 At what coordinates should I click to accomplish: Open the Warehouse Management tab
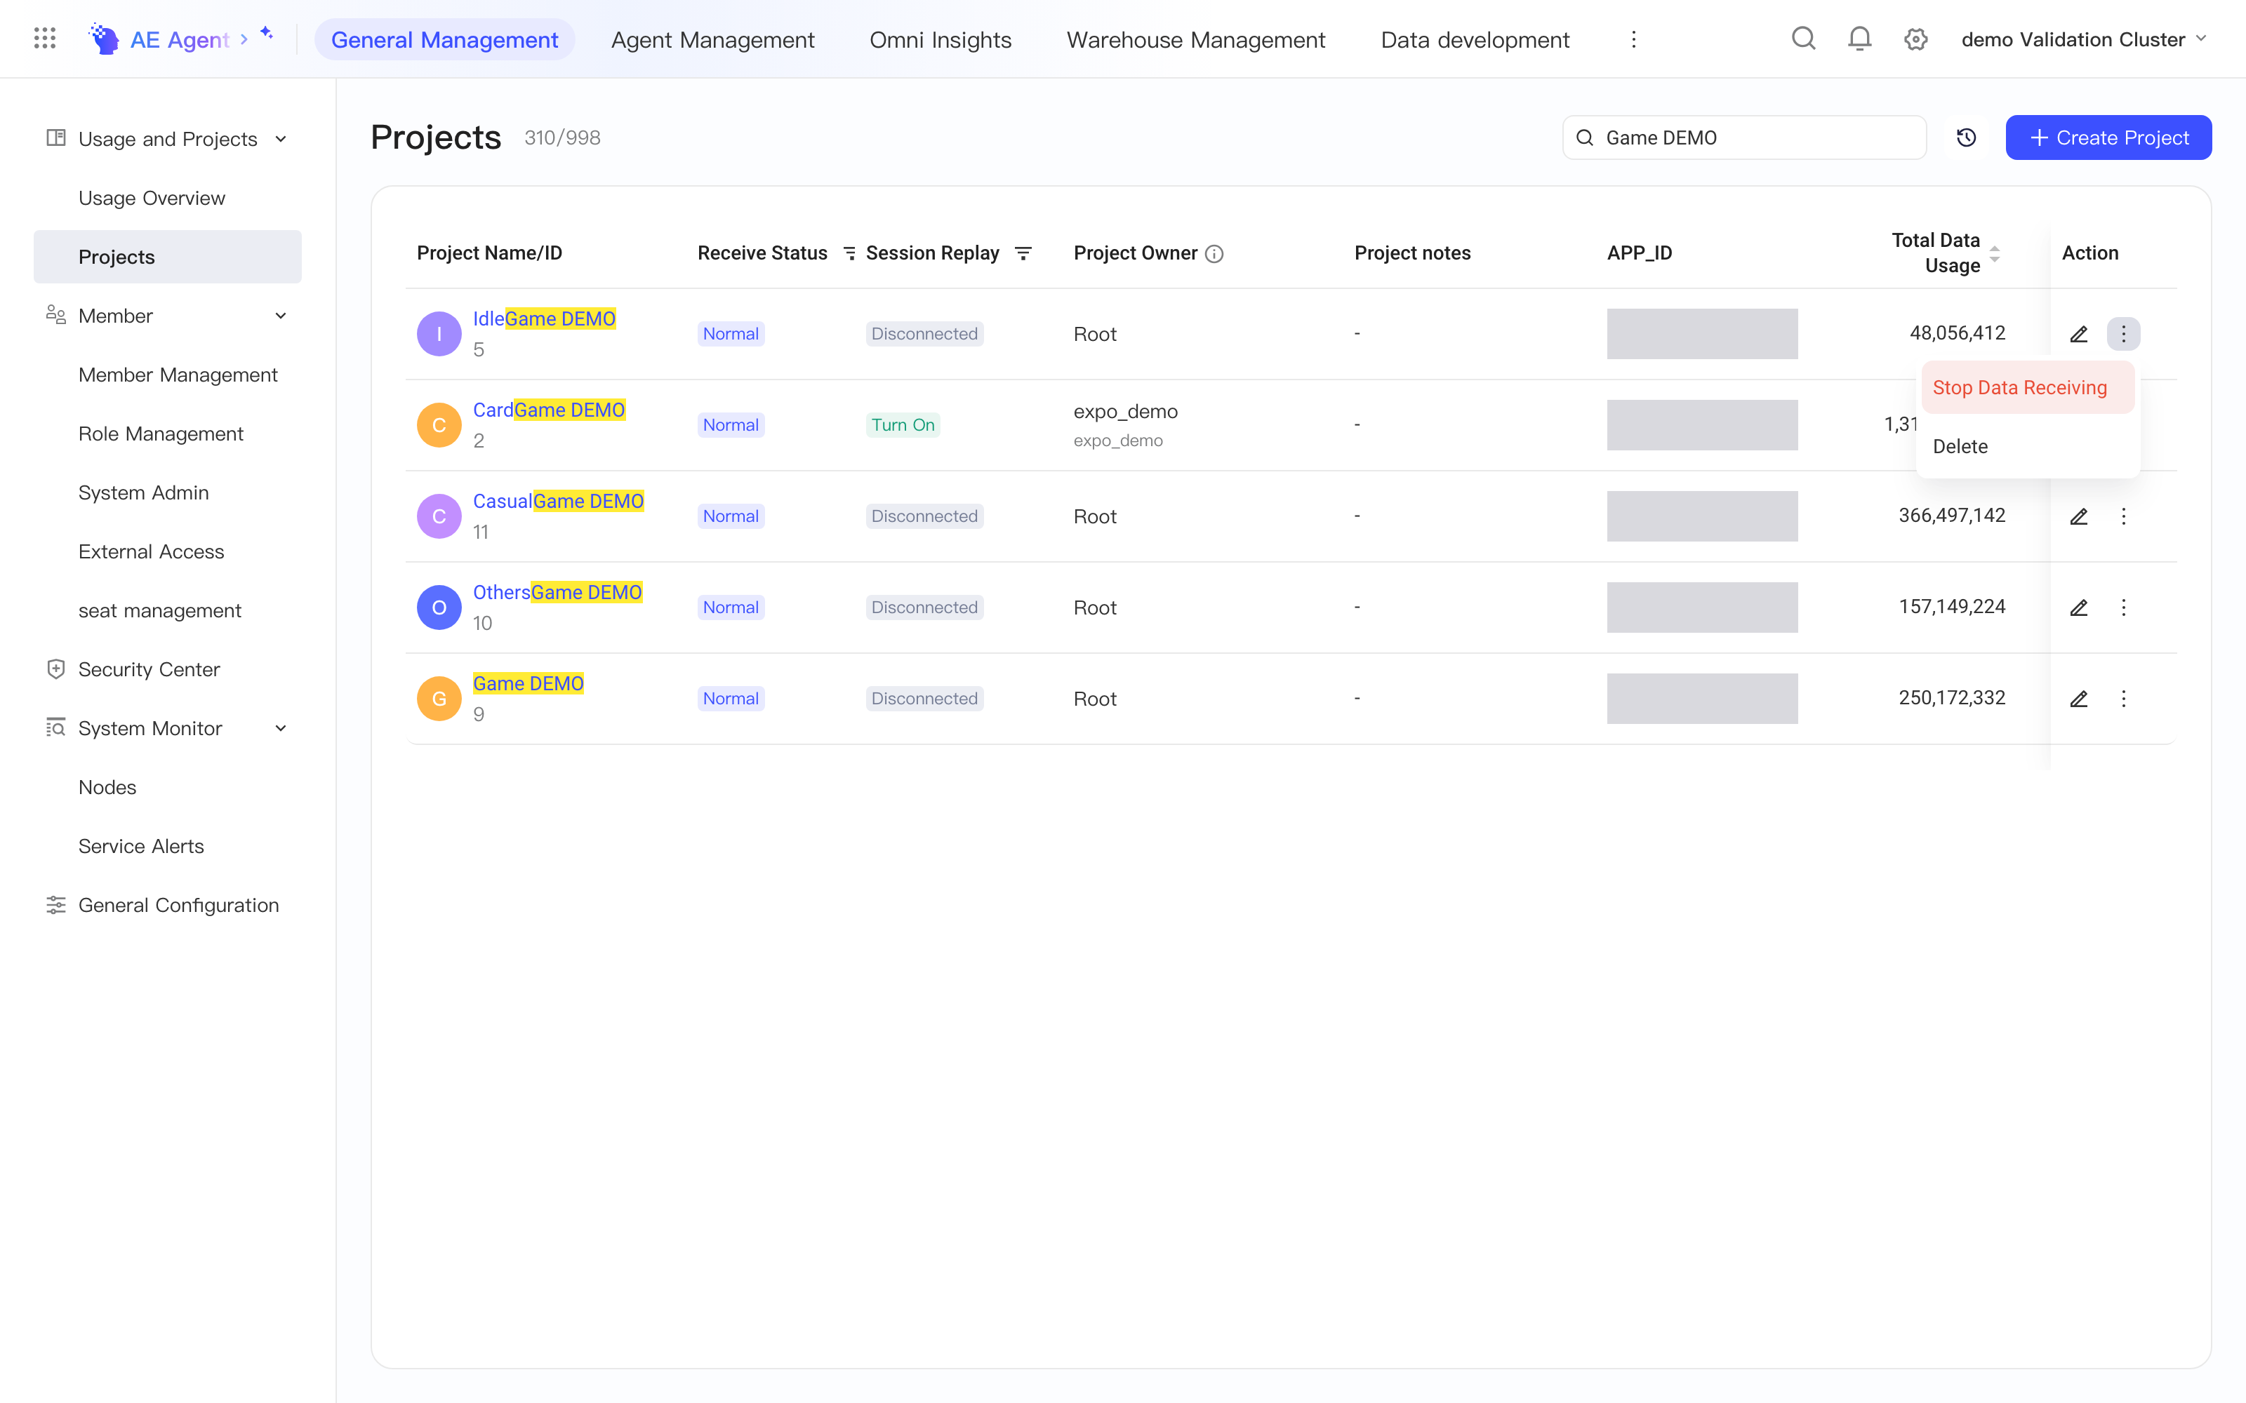(1195, 39)
